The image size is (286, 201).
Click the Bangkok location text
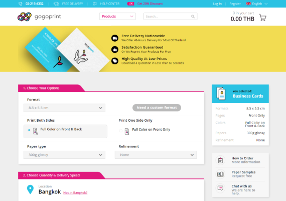[50, 191]
